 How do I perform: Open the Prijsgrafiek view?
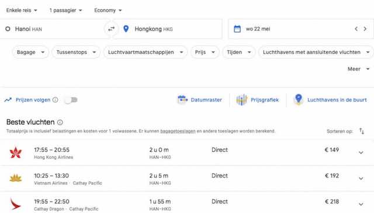coord(258,100)
